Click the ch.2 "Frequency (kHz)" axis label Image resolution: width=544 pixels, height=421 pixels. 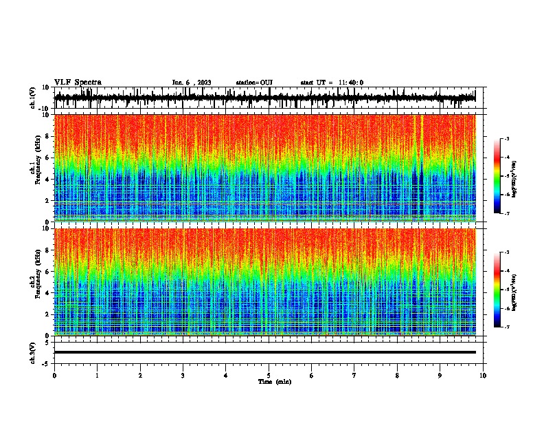pos(38,273)
